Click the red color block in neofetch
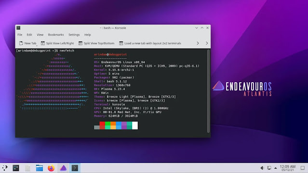This screenshot has height=173, width=308. point(102,125)
